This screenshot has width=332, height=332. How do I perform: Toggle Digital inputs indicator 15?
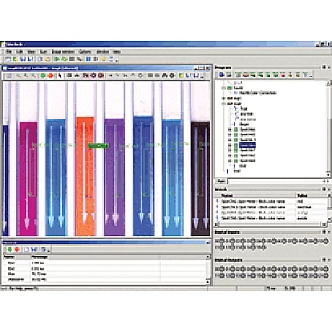pos(263,248)
